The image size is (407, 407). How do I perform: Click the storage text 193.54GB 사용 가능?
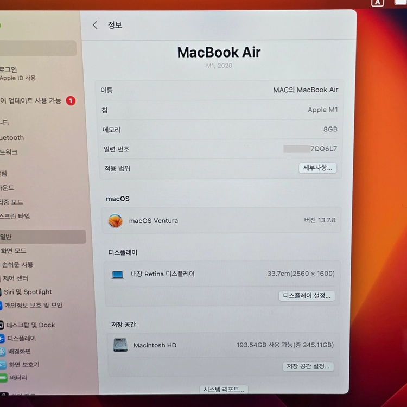coord(265,345)
